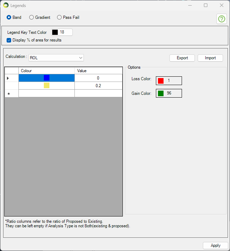
Task: Open the Calculation ROL dropdown
Action: click(56, 58)
